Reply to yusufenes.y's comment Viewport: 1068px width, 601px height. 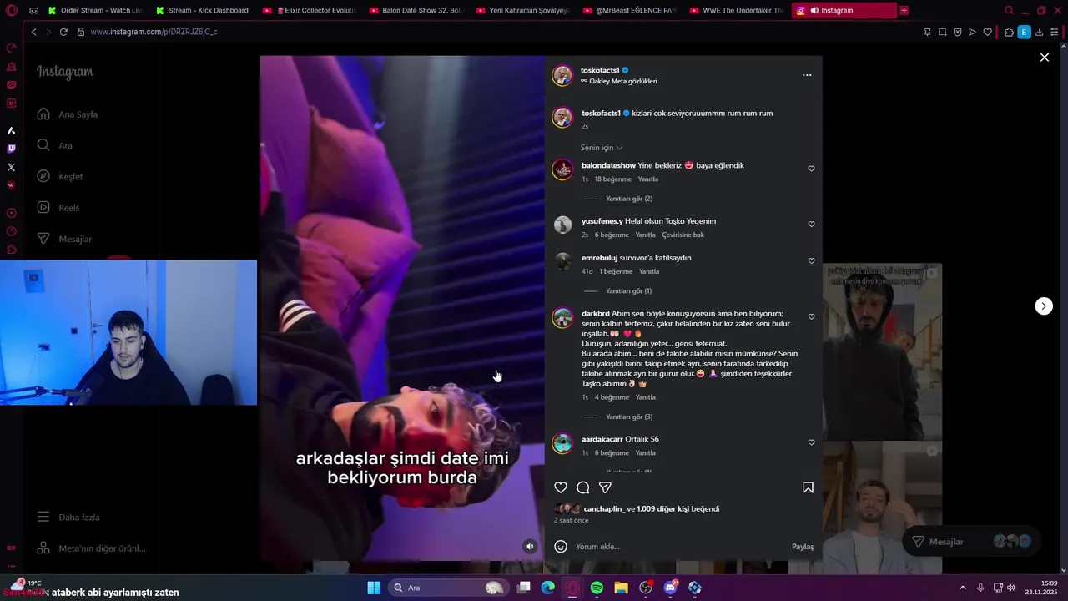645,235
